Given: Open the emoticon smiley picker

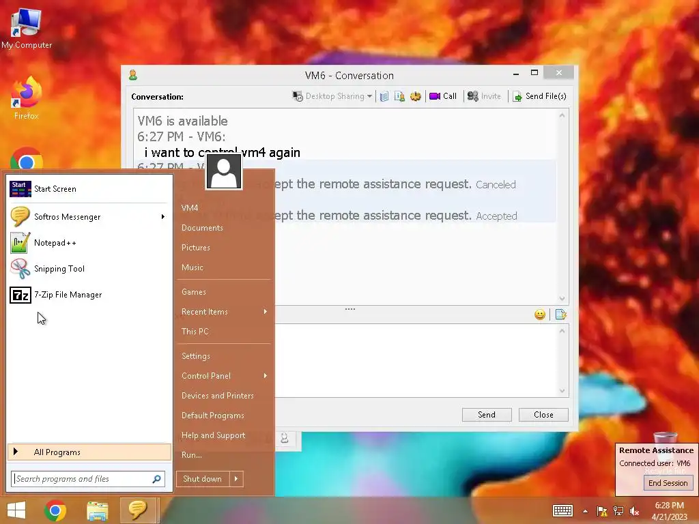Looking at the screenshot, I should click(540, 315).
